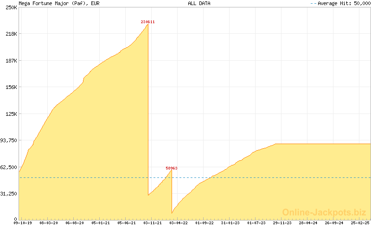Image resolution: width=371 pixels, height=227 pixels.
Task: Click the 125K y-axis label
Action: [11, 114]
